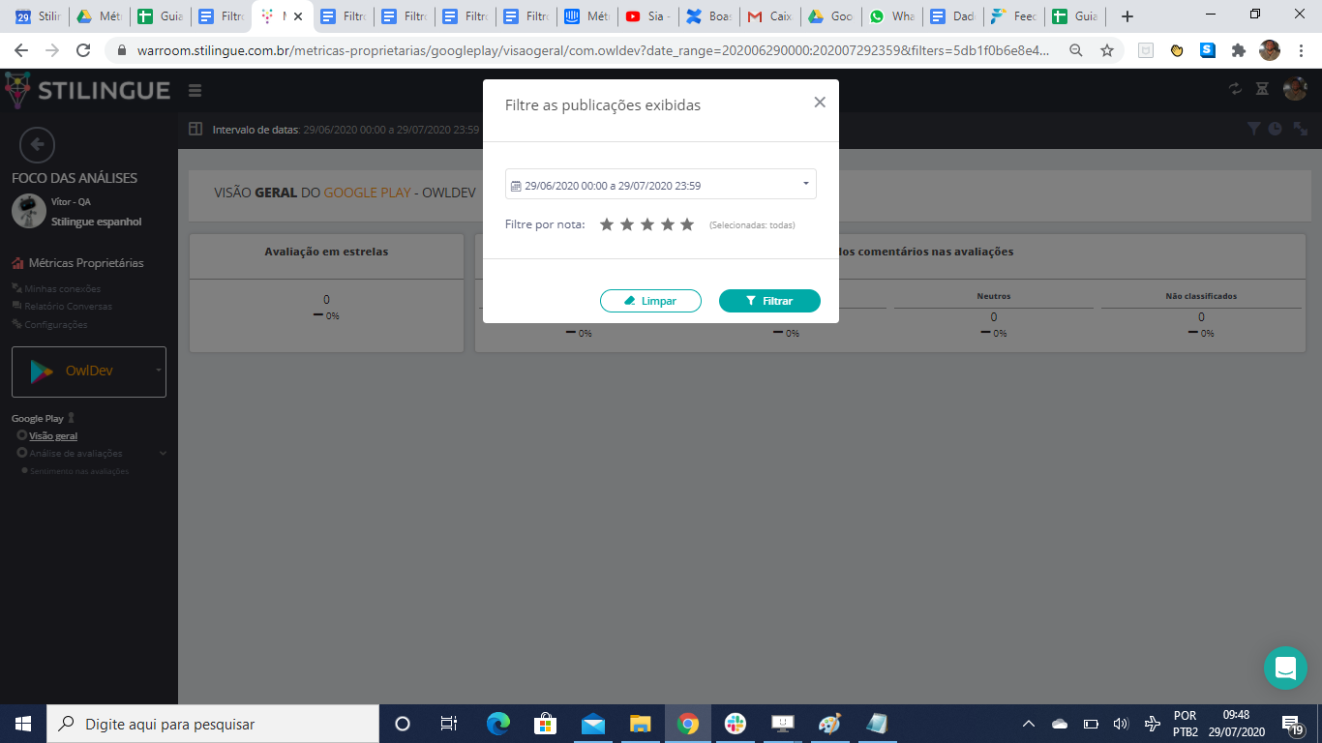The width and height of the screenshot is (1322, 743).
Task: Close the filter dialog with the X
Action: pyautogui.click(x=820, y=102)
